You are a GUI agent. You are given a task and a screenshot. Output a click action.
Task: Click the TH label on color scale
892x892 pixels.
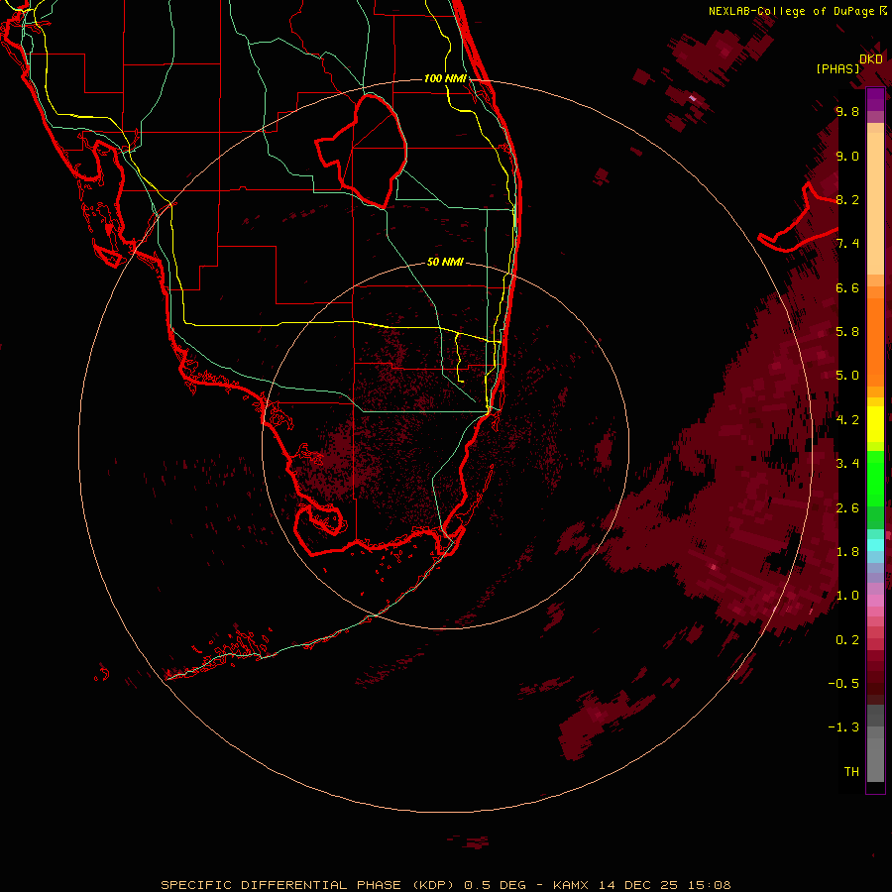tap(851, 772)
